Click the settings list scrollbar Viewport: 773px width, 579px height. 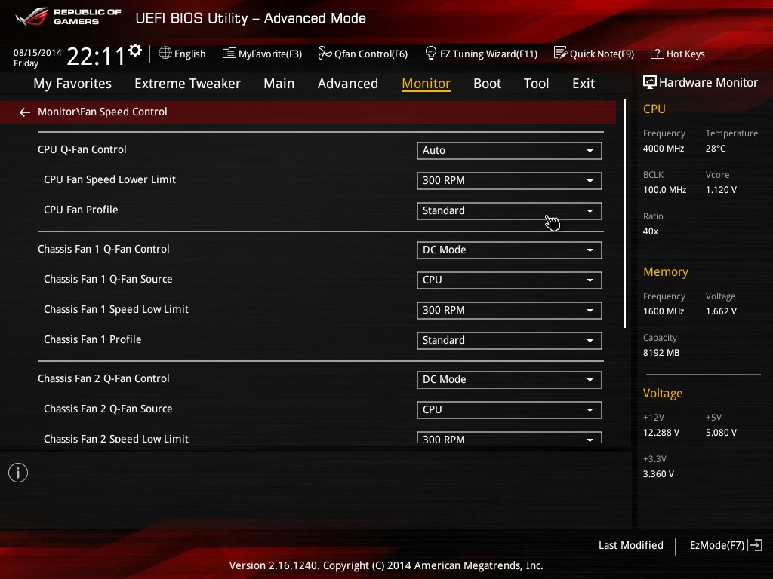[x=624, y=213]
